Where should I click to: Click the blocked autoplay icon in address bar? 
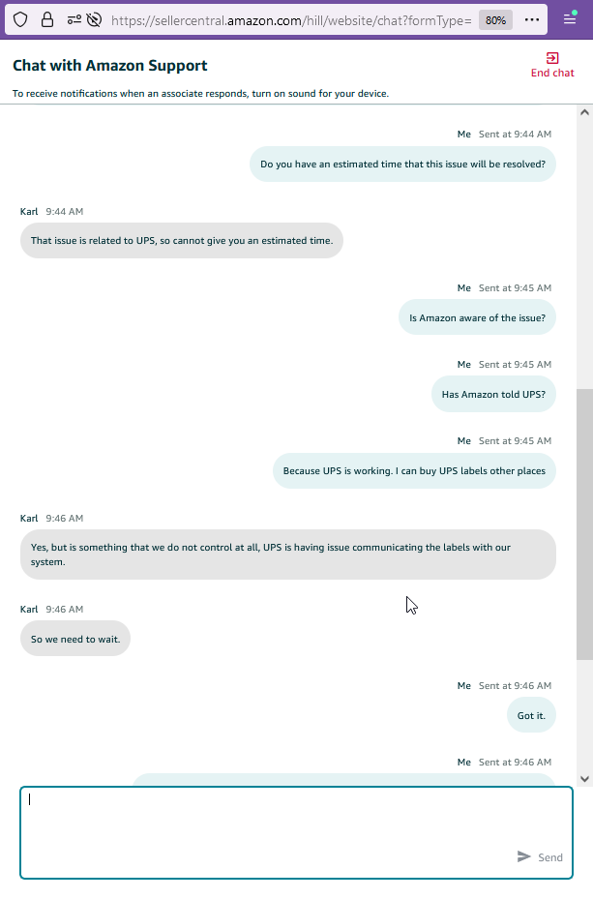click(94, 20)
